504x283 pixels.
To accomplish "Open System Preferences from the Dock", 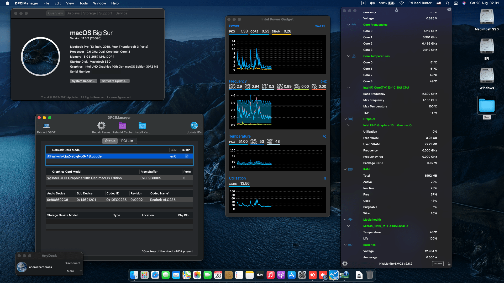I will point(302,275).
